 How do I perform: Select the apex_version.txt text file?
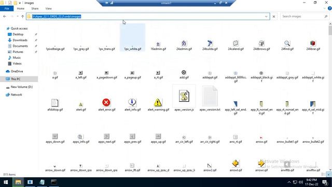tap(210, 96)
